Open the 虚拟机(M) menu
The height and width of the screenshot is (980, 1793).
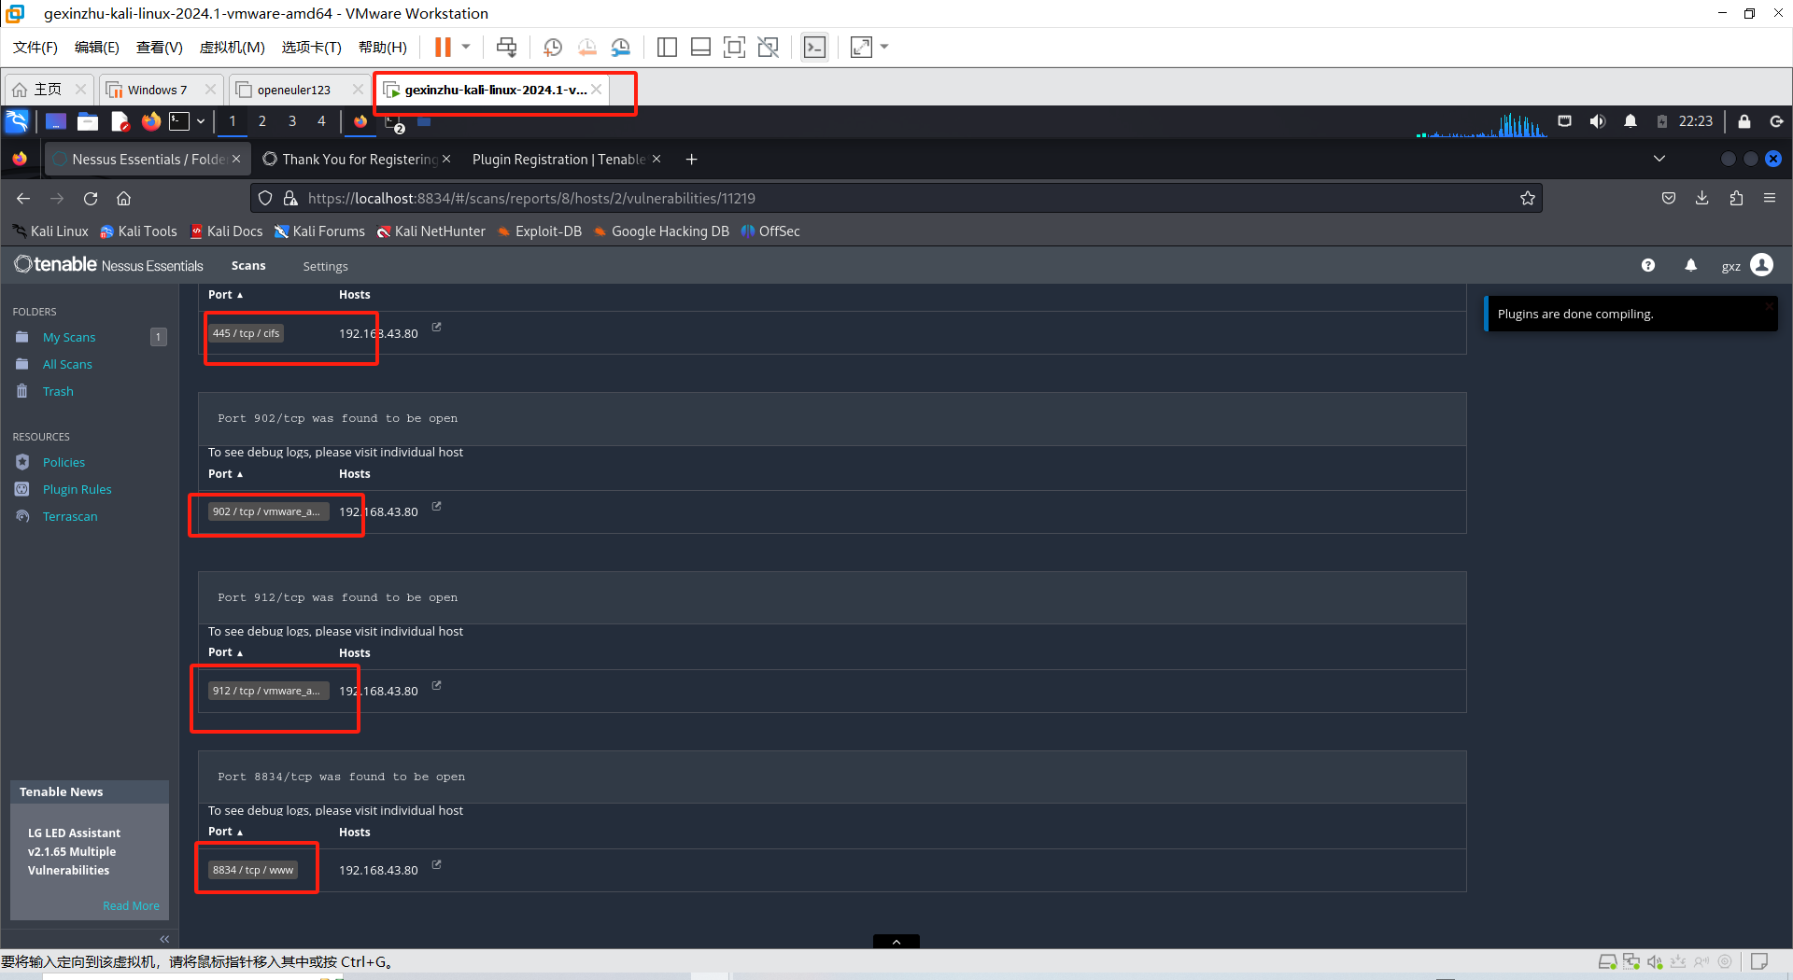233,48
